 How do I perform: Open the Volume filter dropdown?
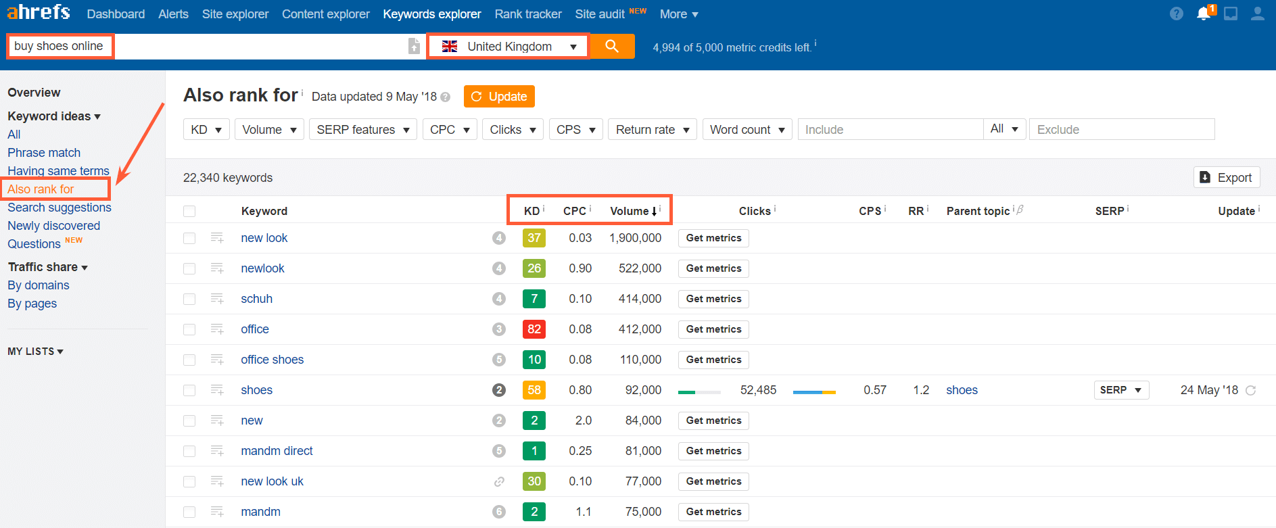point(269,129)
